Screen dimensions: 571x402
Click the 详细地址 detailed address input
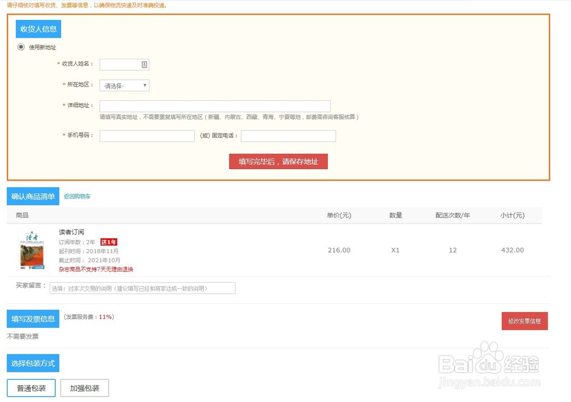coord(215,105)
